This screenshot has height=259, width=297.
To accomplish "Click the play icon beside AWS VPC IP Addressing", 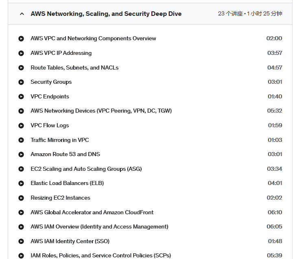I will click(21, 53).
